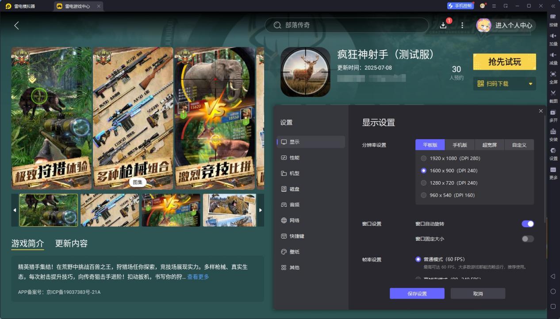Open the three-dot more options menu
Image resolution: width=560 pixels, height=319 pixels.
[x=462, y=25]
